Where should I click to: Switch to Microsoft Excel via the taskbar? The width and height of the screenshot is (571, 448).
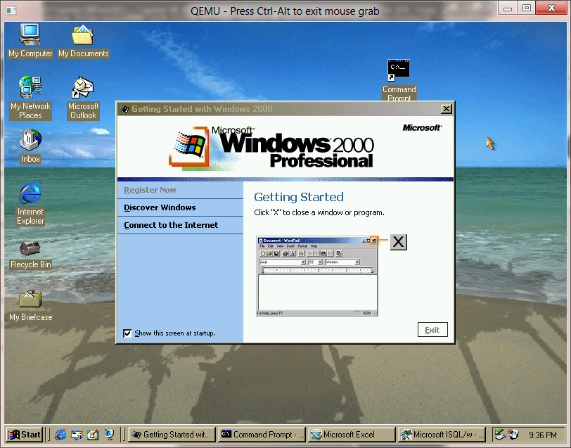point(351,434)
